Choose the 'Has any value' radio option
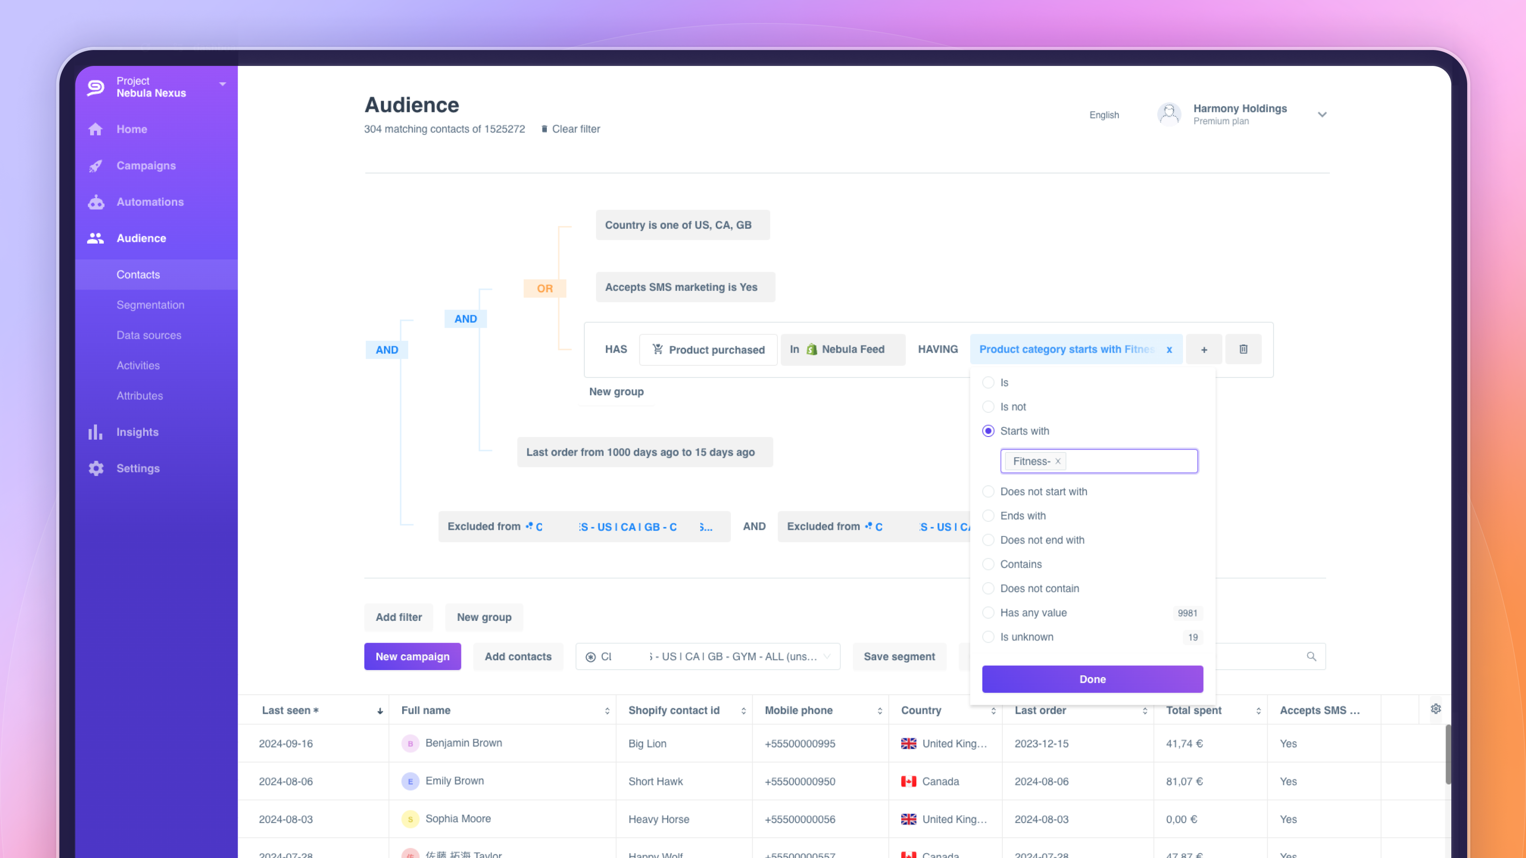 pos(988,613)
